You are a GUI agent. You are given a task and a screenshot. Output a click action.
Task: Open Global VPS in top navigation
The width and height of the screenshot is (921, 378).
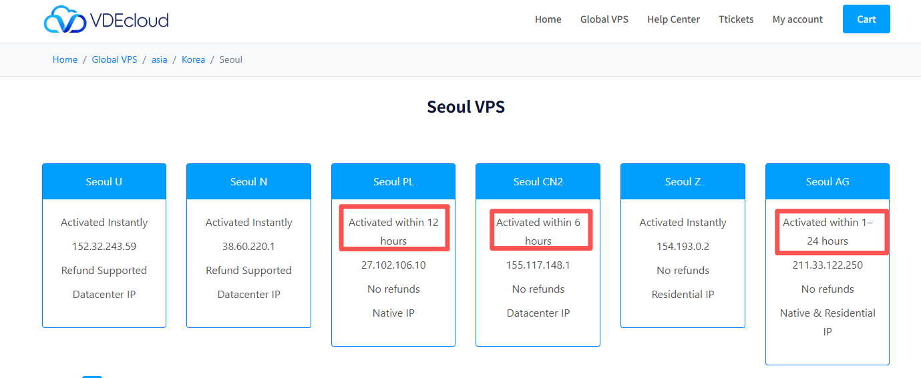click(604, 19)
